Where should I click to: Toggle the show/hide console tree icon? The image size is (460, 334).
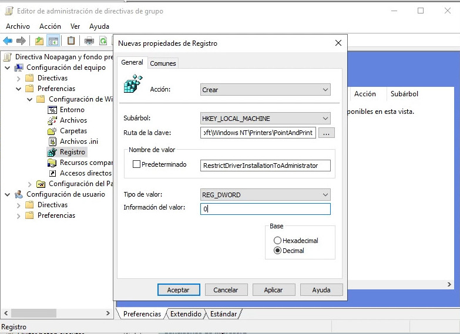53,41
